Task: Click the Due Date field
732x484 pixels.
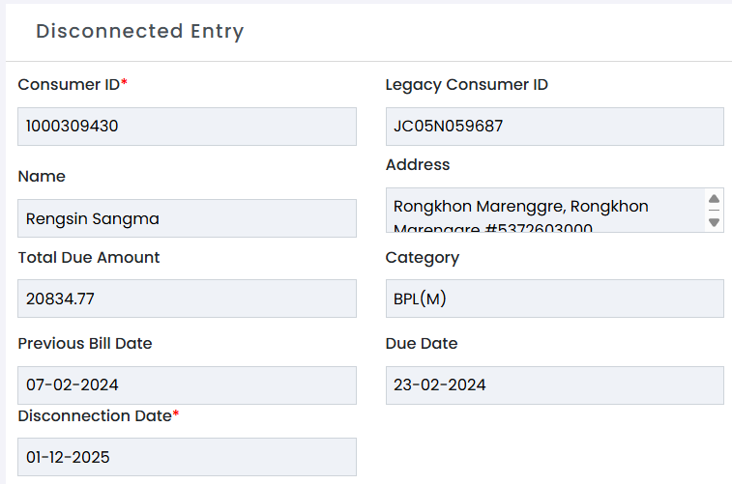Action: pos(554,384)
